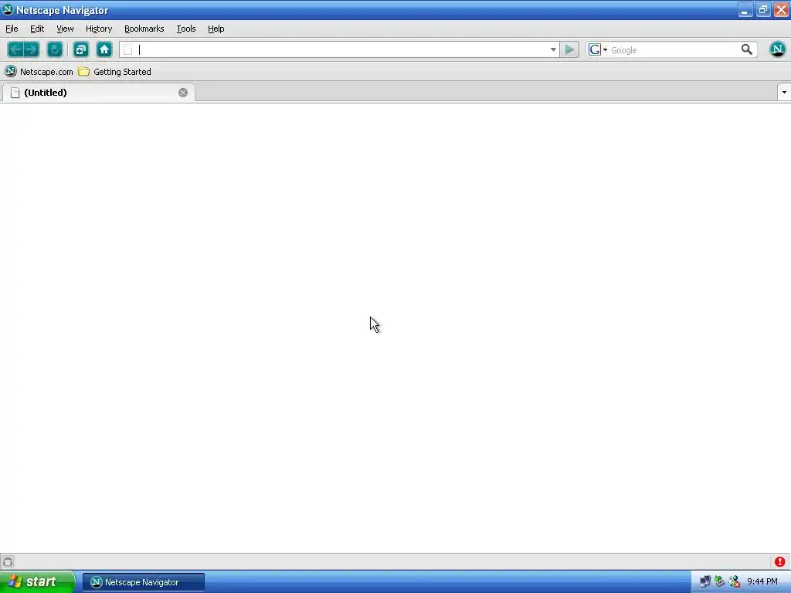Open the Tools menu
The image size is (791, 593).
tap(186, 29)
